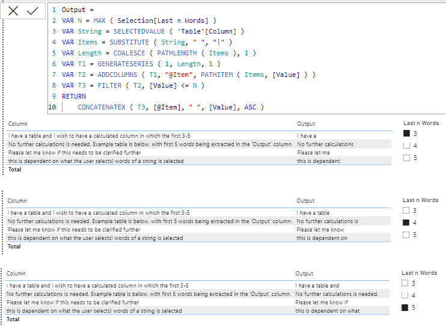Toggle checkbox 4 in bottom slicer

pyautogui.click(x=405, y=295)
